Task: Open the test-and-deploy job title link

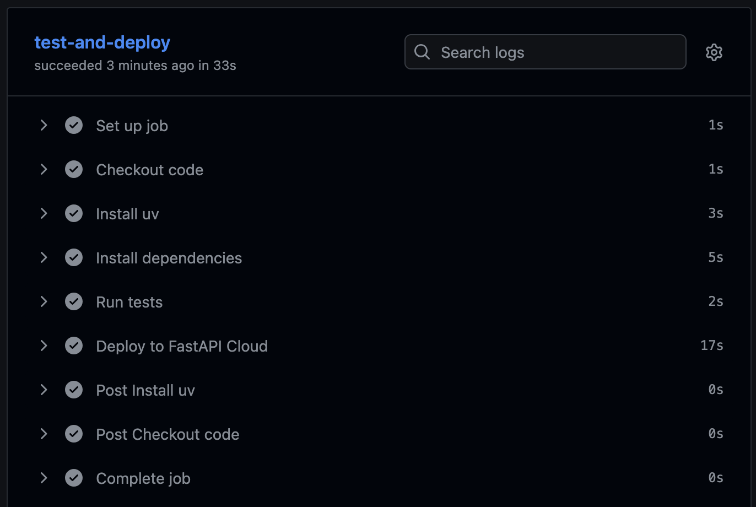Action: click(102, 42)
